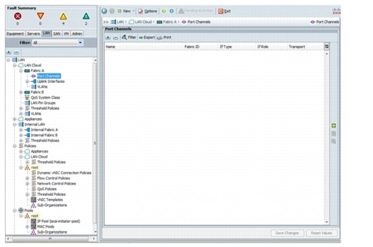The height and width of the screenshot is (247, 373).
Task: Sort by Fabric ID column header
Action: coord(192,47)
